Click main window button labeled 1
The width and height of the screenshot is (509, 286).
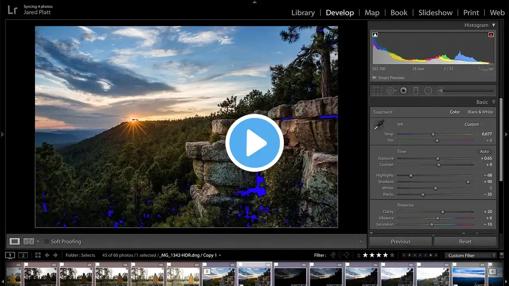[x=10, y=255]
